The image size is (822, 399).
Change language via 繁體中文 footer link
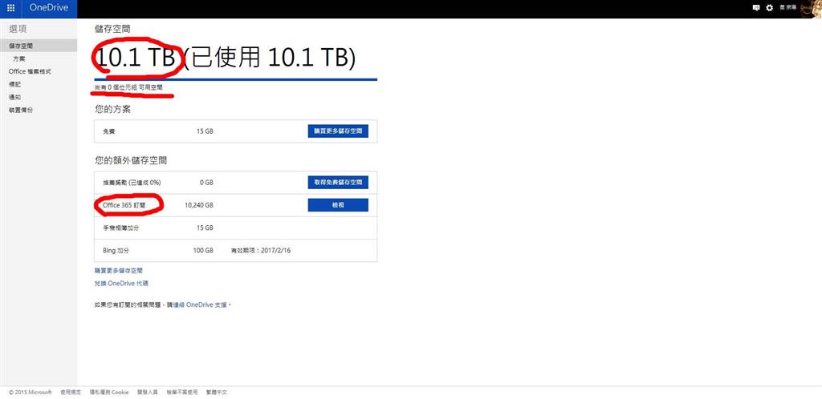(217, 393)
